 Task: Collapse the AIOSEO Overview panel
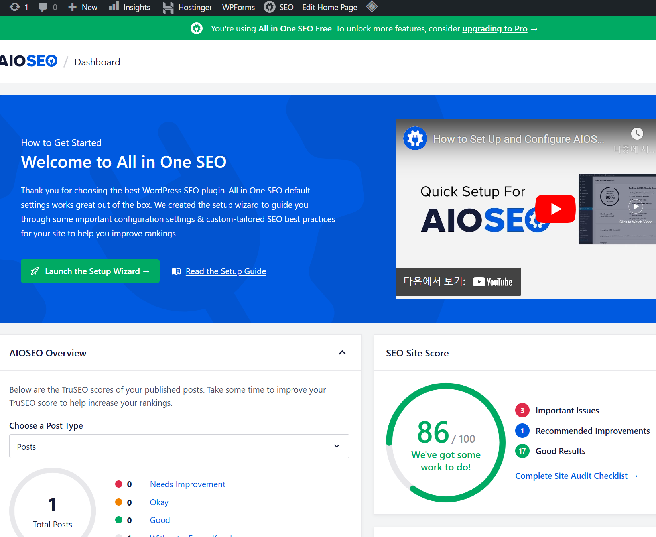point(342,353)
